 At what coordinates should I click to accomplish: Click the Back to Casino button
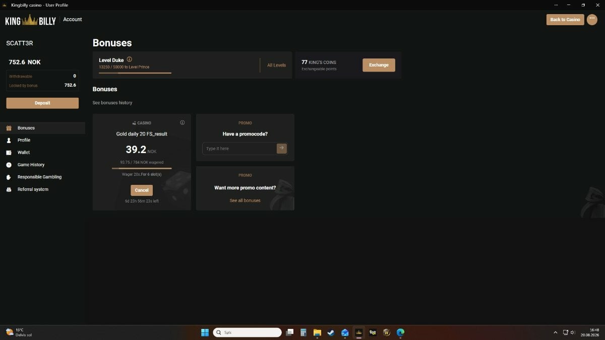click(565, 20)
